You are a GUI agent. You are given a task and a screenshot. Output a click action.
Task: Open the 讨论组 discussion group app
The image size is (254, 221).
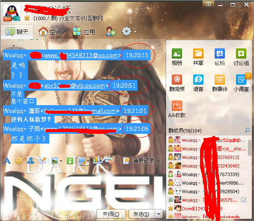tap(241, 57)
